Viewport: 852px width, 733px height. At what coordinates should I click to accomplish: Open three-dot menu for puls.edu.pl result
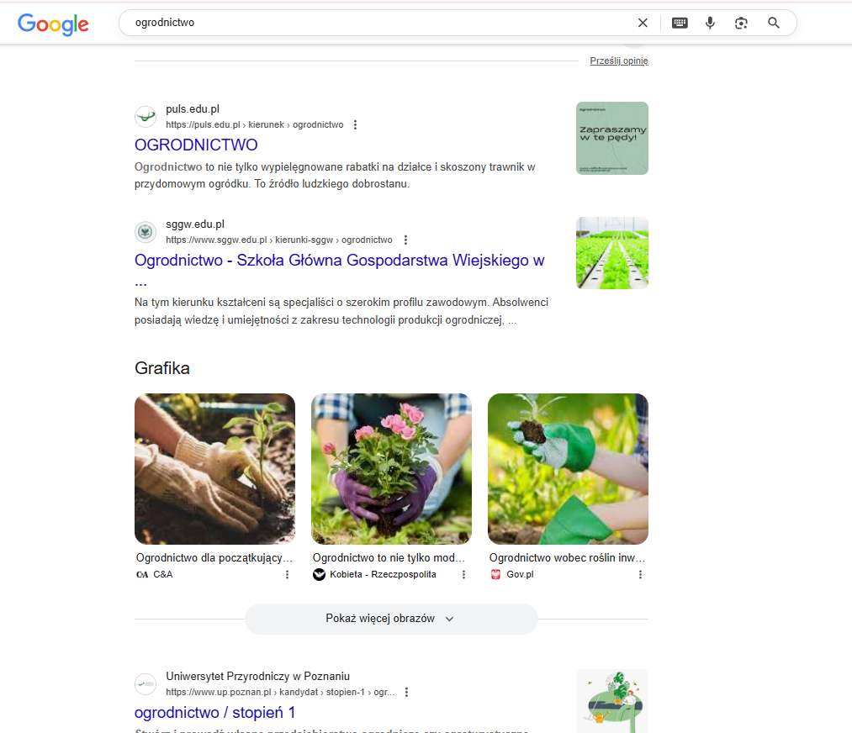[x=355, y=125]
